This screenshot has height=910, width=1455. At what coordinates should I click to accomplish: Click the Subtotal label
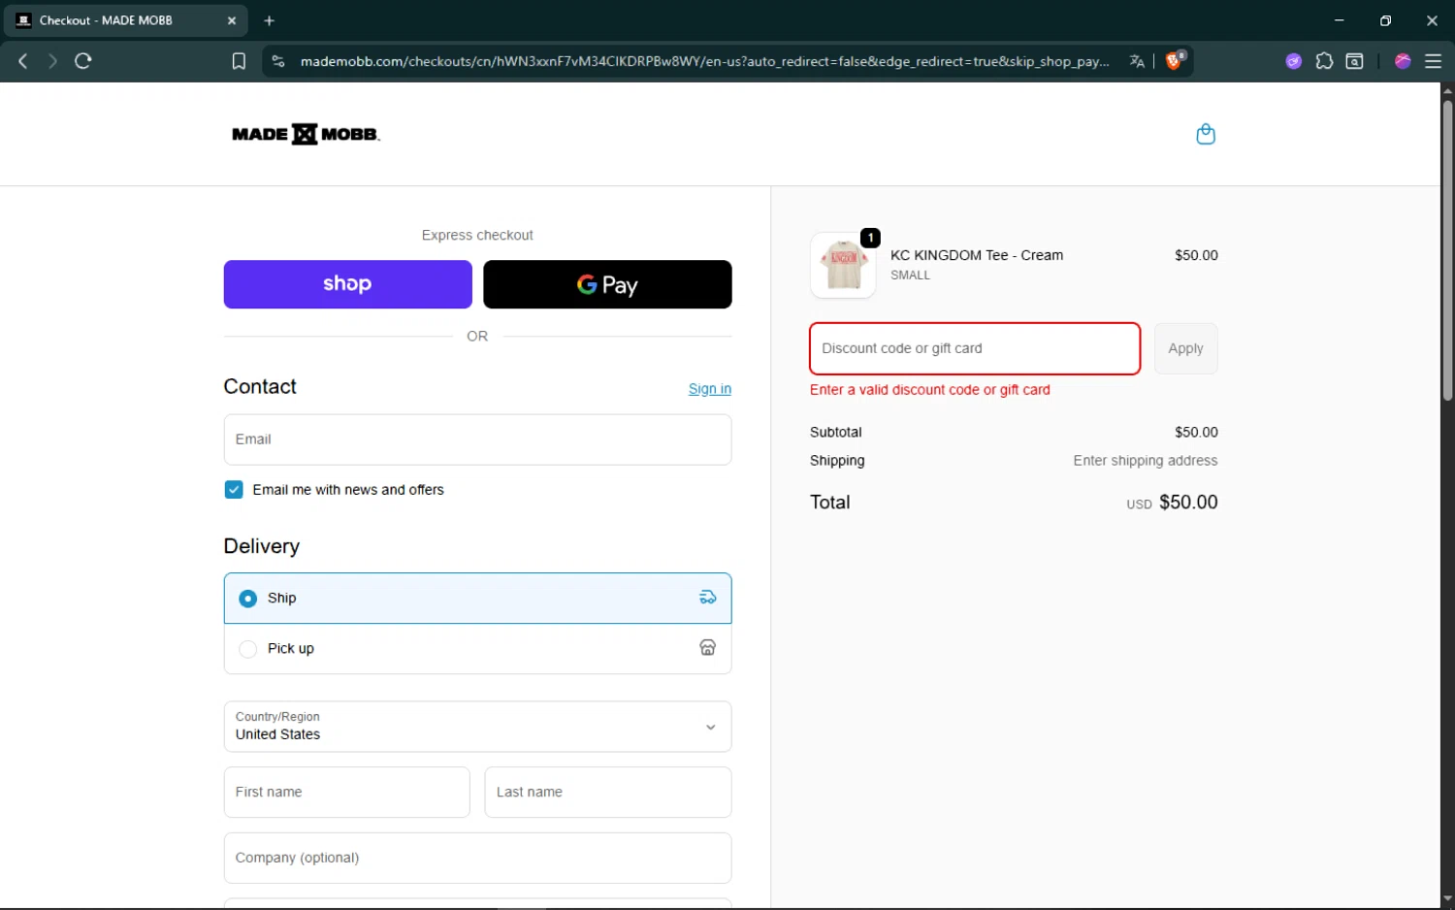(x=835, y=433)
